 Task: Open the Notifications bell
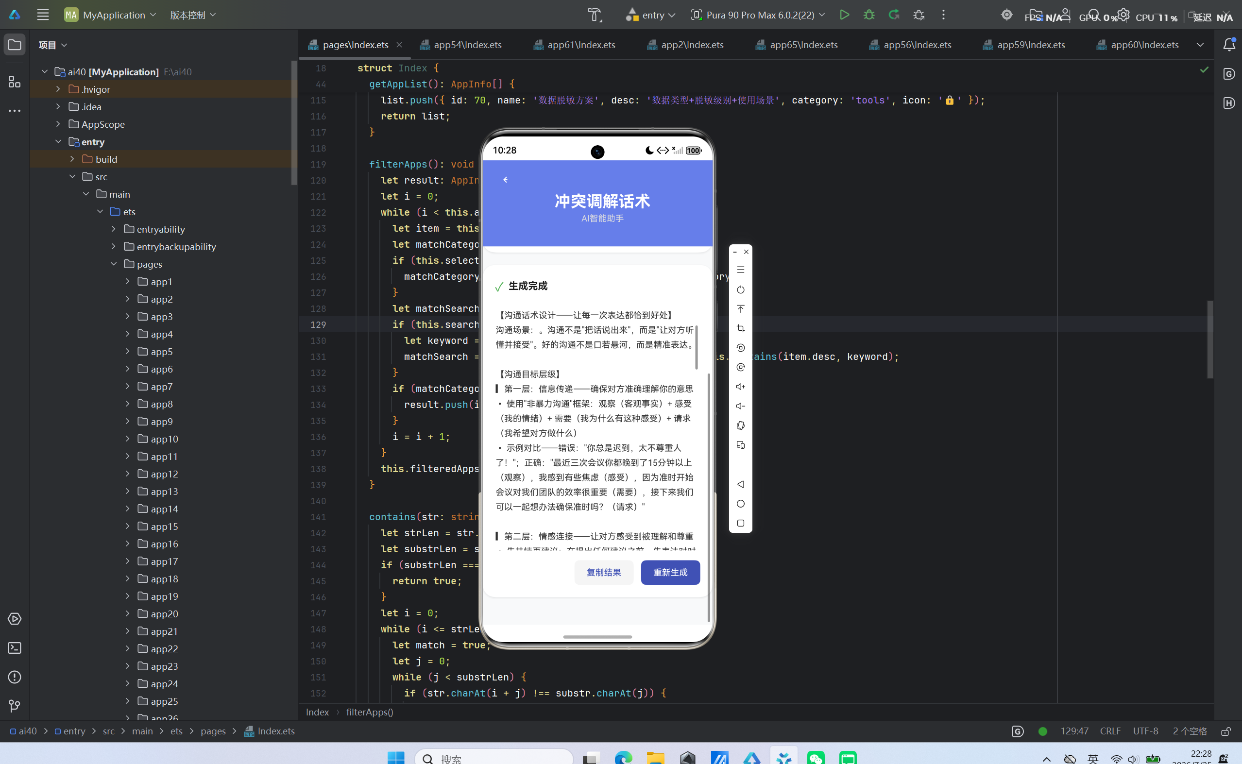pyautogui.click(x=1229, y=45)
